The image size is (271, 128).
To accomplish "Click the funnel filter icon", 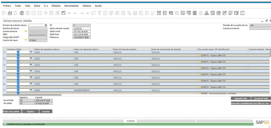I will coord(100,13).
